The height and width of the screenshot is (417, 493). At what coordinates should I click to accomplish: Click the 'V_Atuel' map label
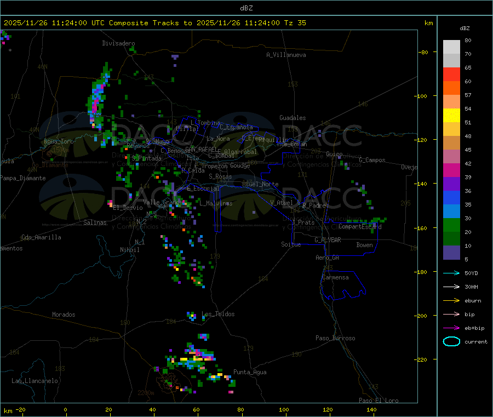tap(282, 203)
